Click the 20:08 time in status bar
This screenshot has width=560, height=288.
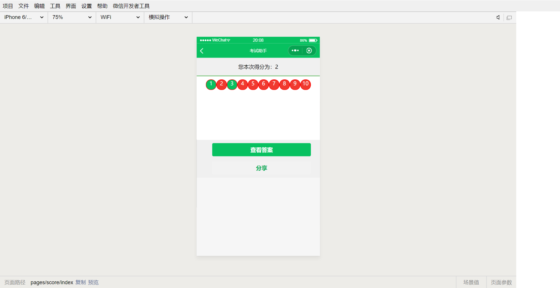[258, 40]
